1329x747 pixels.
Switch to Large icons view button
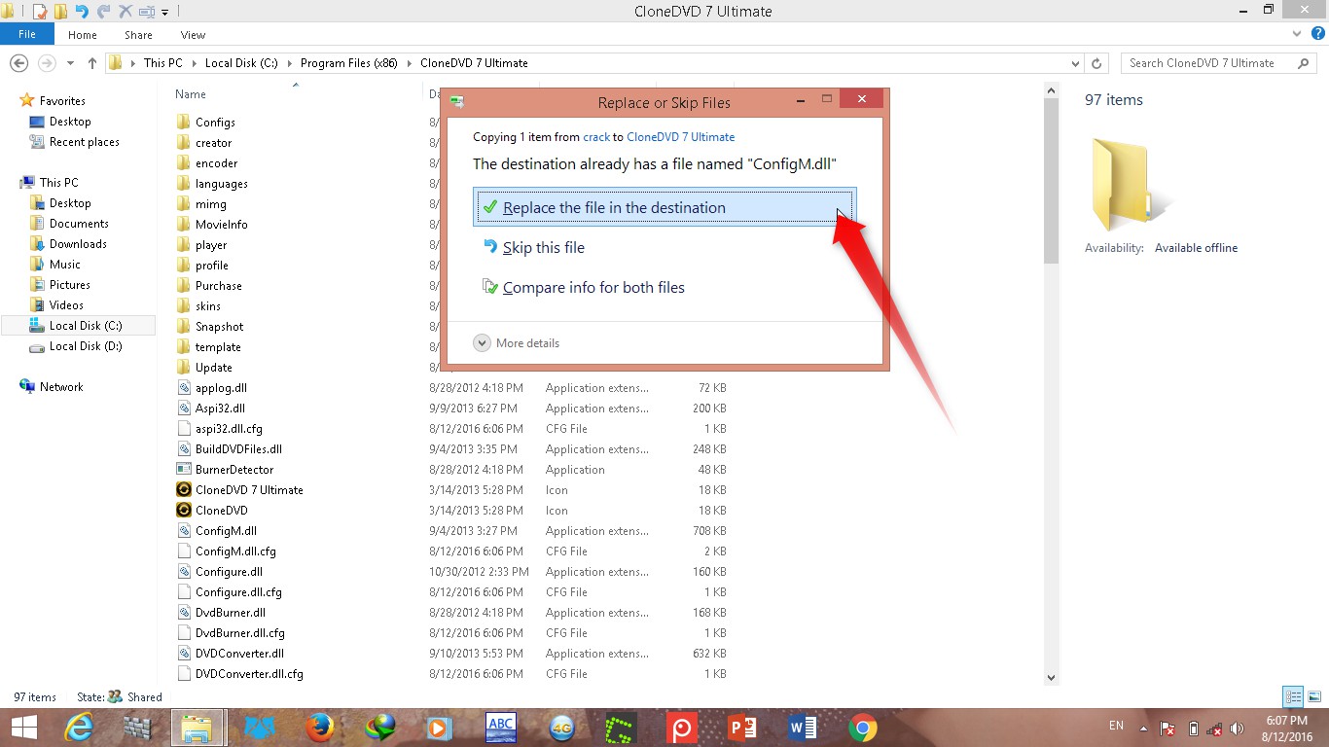1313,696
